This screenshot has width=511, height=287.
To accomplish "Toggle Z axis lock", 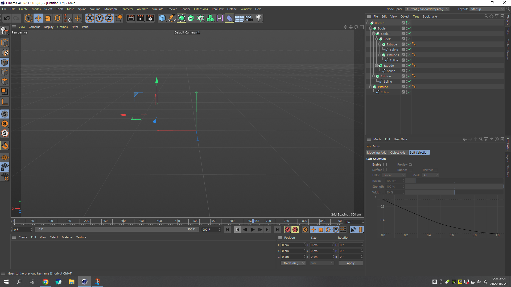I will pyautogui.click(x=109, y=18).
